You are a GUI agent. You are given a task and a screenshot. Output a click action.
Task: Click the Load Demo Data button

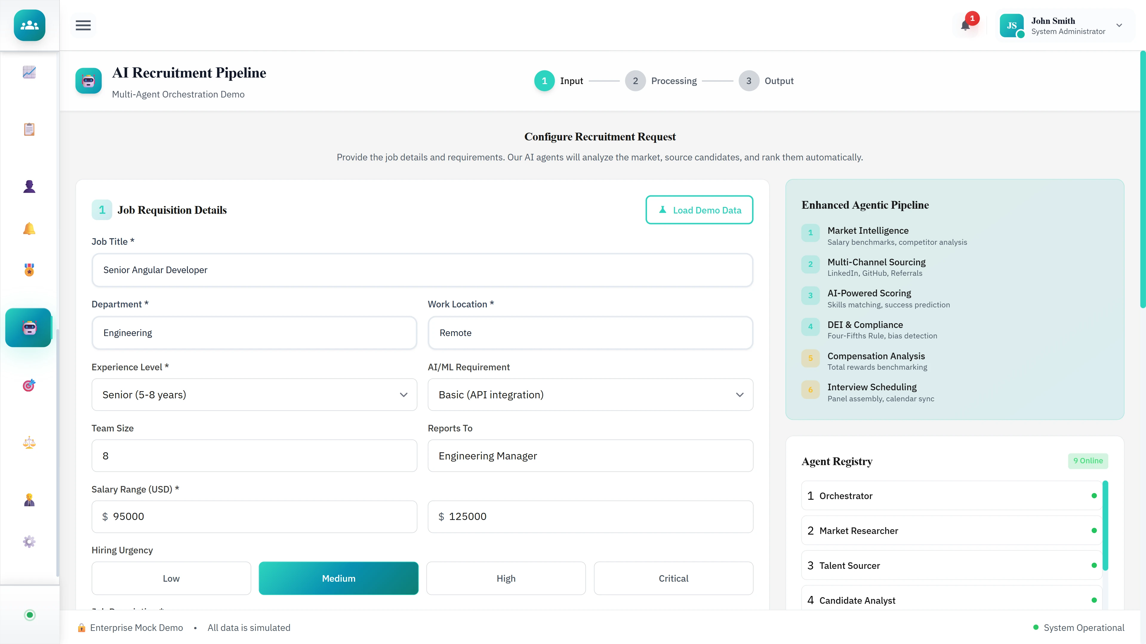click(x=699, y=210)
